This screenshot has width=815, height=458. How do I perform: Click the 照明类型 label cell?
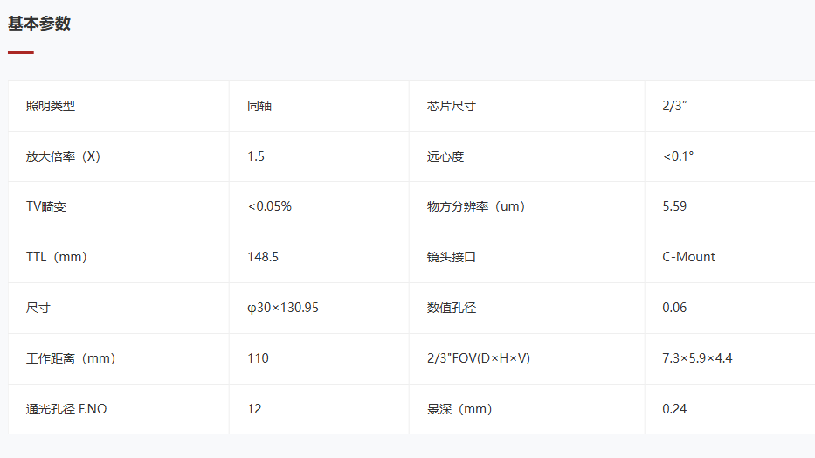point(51,106)
